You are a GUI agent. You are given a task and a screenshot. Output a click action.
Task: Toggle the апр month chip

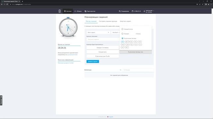pyautogui.click(x=135, y=42)
